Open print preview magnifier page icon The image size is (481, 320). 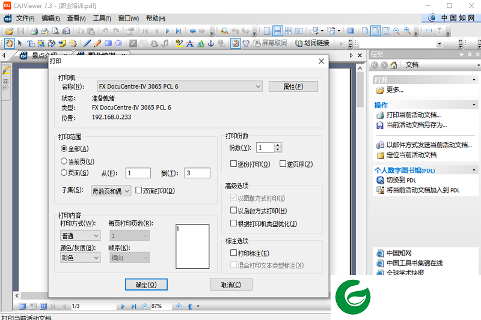(55, 31)
